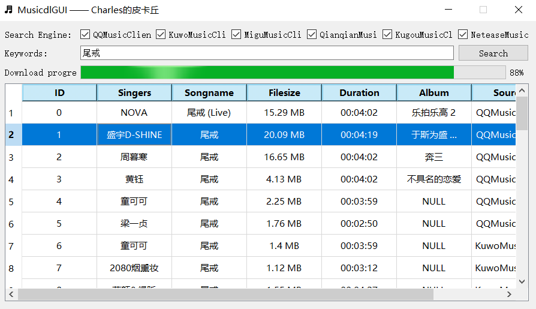Image resolution: width=536 pixels, height=309 pixels.
Task: Toggle the QianqianMusic checkbox
Action: point(312,35)
